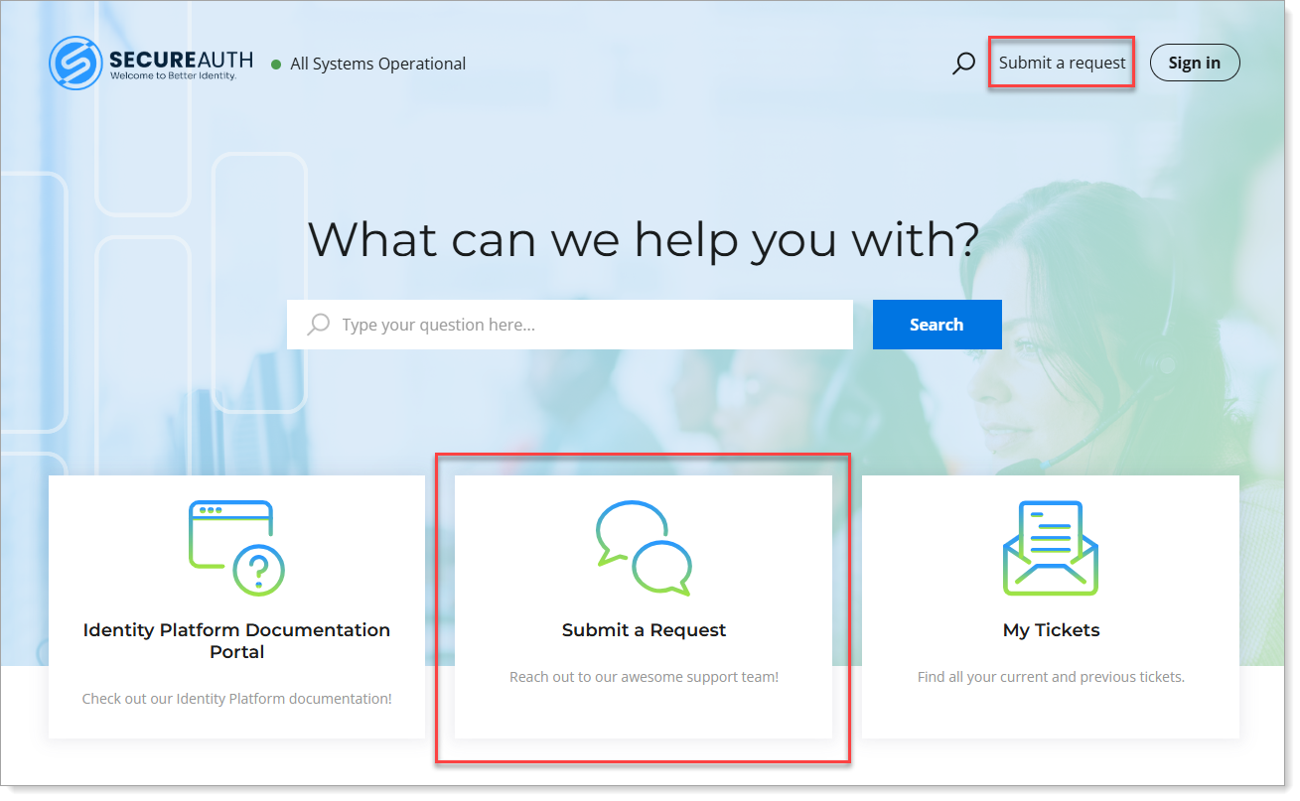Click the SecureAuth wordmark text in header
The width and height of the screenshot is (1300, 801).
click(181, 60)
